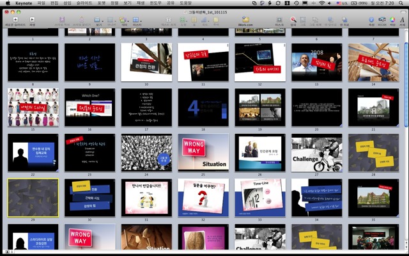Screen dimensions: 409x256
Task: Select slide 13 with the 2008 Obama photo
Action: click(317, 62)
